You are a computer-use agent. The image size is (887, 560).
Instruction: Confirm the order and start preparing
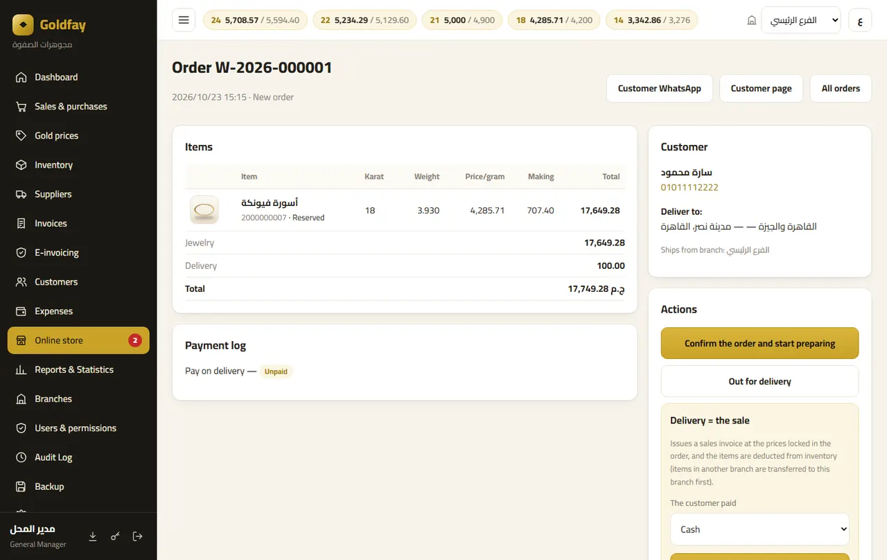click(x=759, y=344)
